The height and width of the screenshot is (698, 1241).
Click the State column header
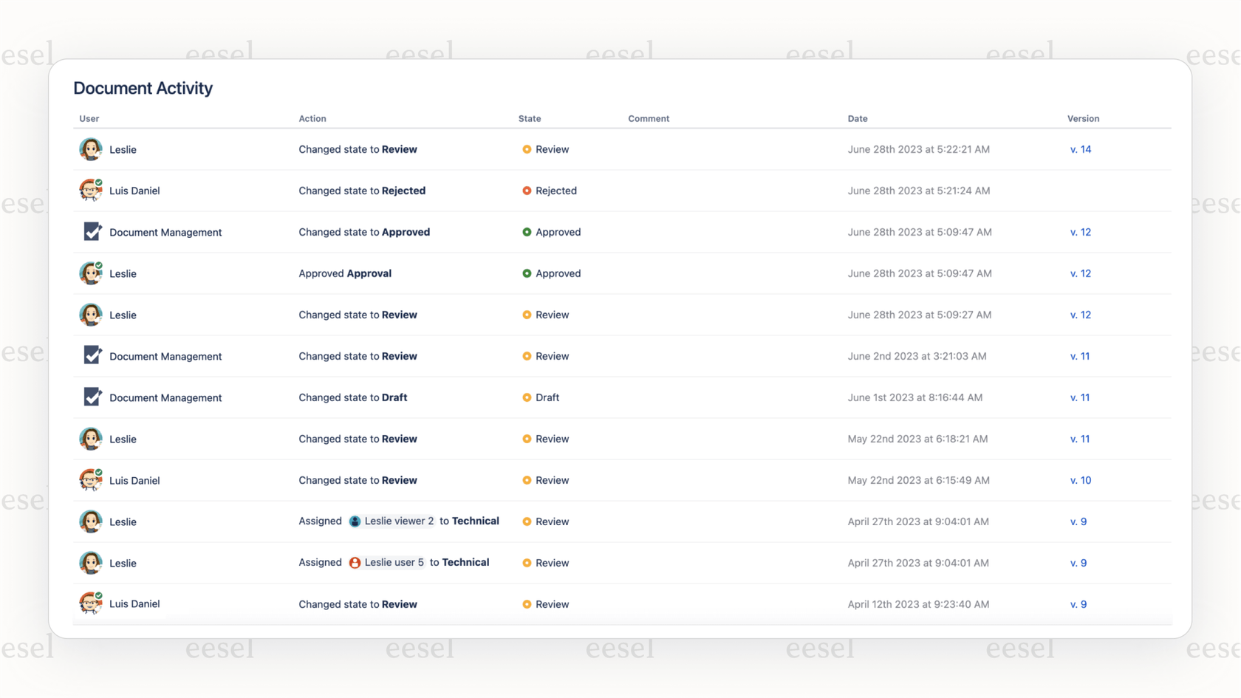point(529,118)
